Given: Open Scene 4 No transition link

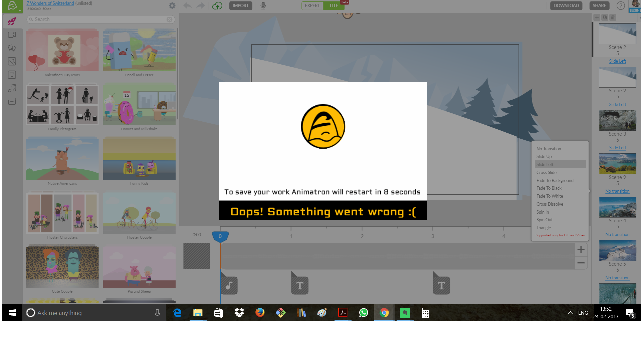Looking at the screenshot, I should click(617, 234).
